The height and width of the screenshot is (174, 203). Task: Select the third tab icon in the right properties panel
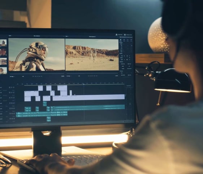(128, 40)
